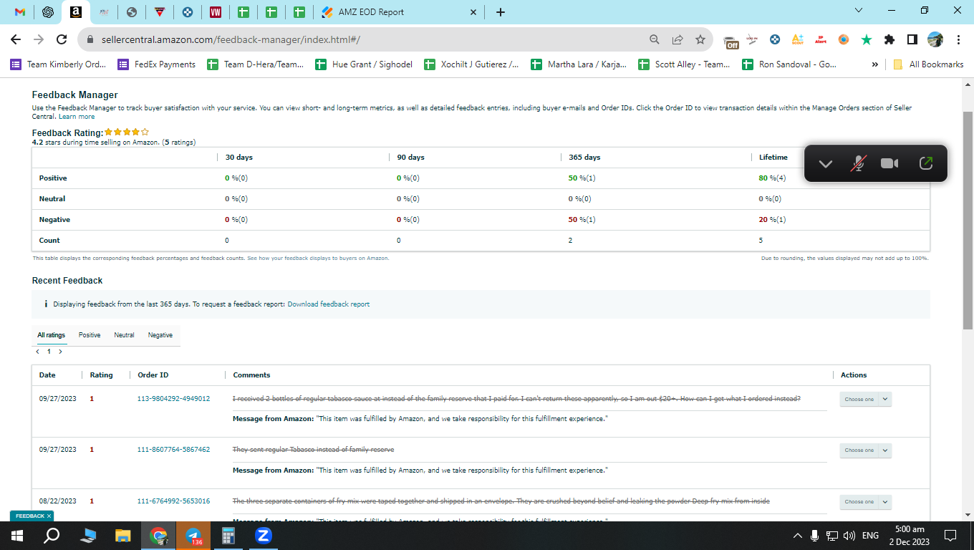Screen dimensions: 974x550
Task: Open the IP Alert extension
Action: pos(821,39)
